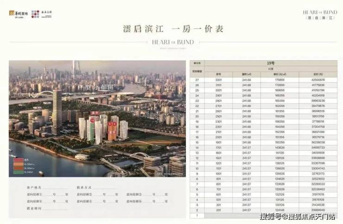This screenshot has width=343, height=224.
Task: Select room number 3201 cell
Action: click(218, 80)
